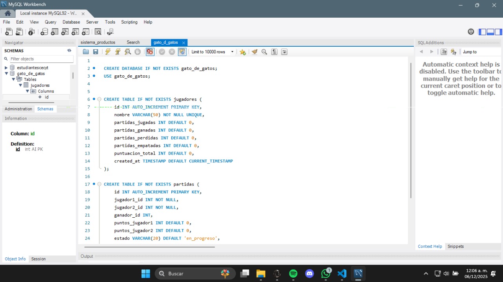Screen dimensions: 503x282
Task: Switch to the sistema_productos tab
Action: pyautogui.click(x=98, y=42)
